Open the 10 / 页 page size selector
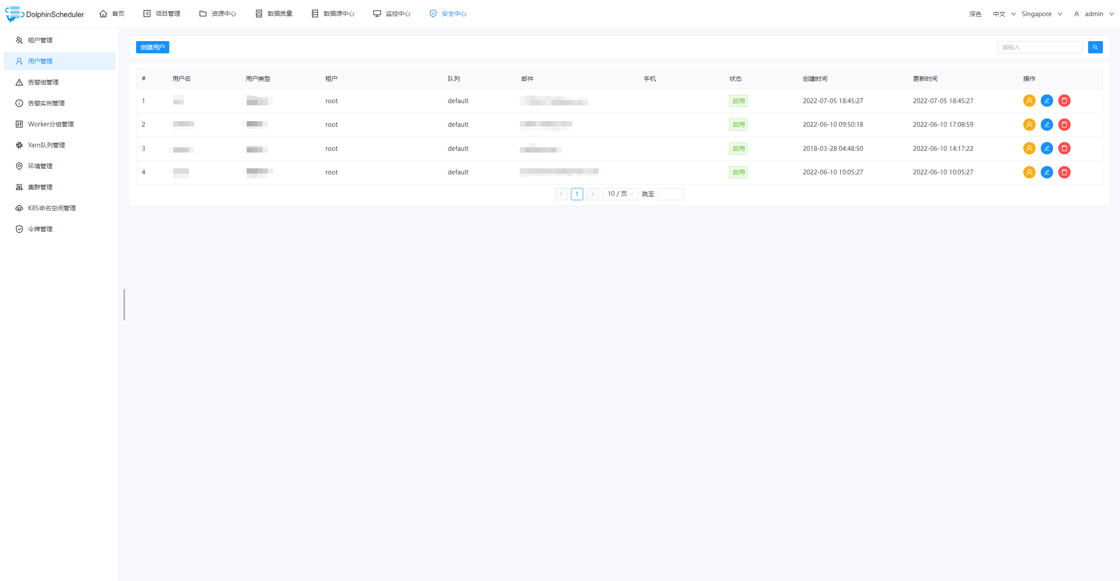The width and height of the screenshot is (1120, 581). point(620,194)
